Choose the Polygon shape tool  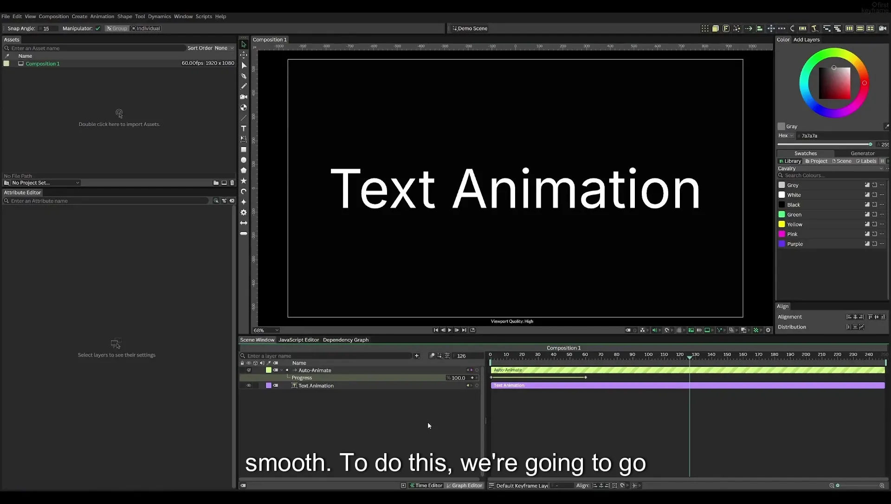tap(244, 170)
